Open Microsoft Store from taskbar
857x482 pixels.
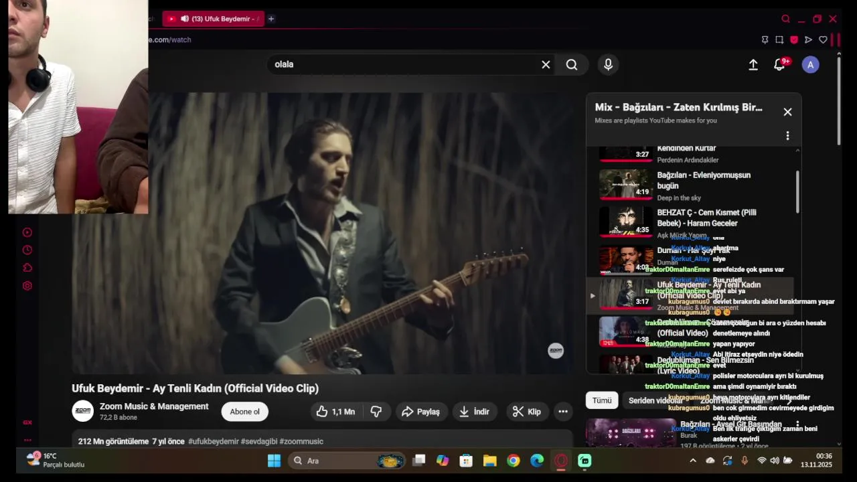[466, 461]
